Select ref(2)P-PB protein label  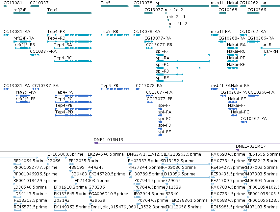tap(26, 99)
